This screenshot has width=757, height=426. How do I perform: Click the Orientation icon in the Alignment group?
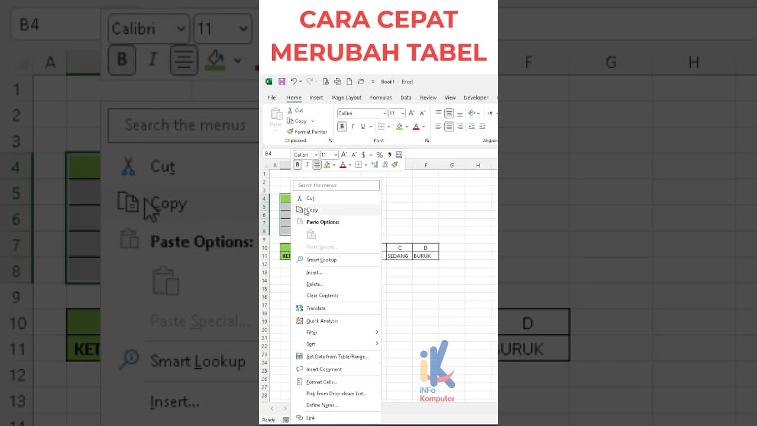click(x=472, y=113)
